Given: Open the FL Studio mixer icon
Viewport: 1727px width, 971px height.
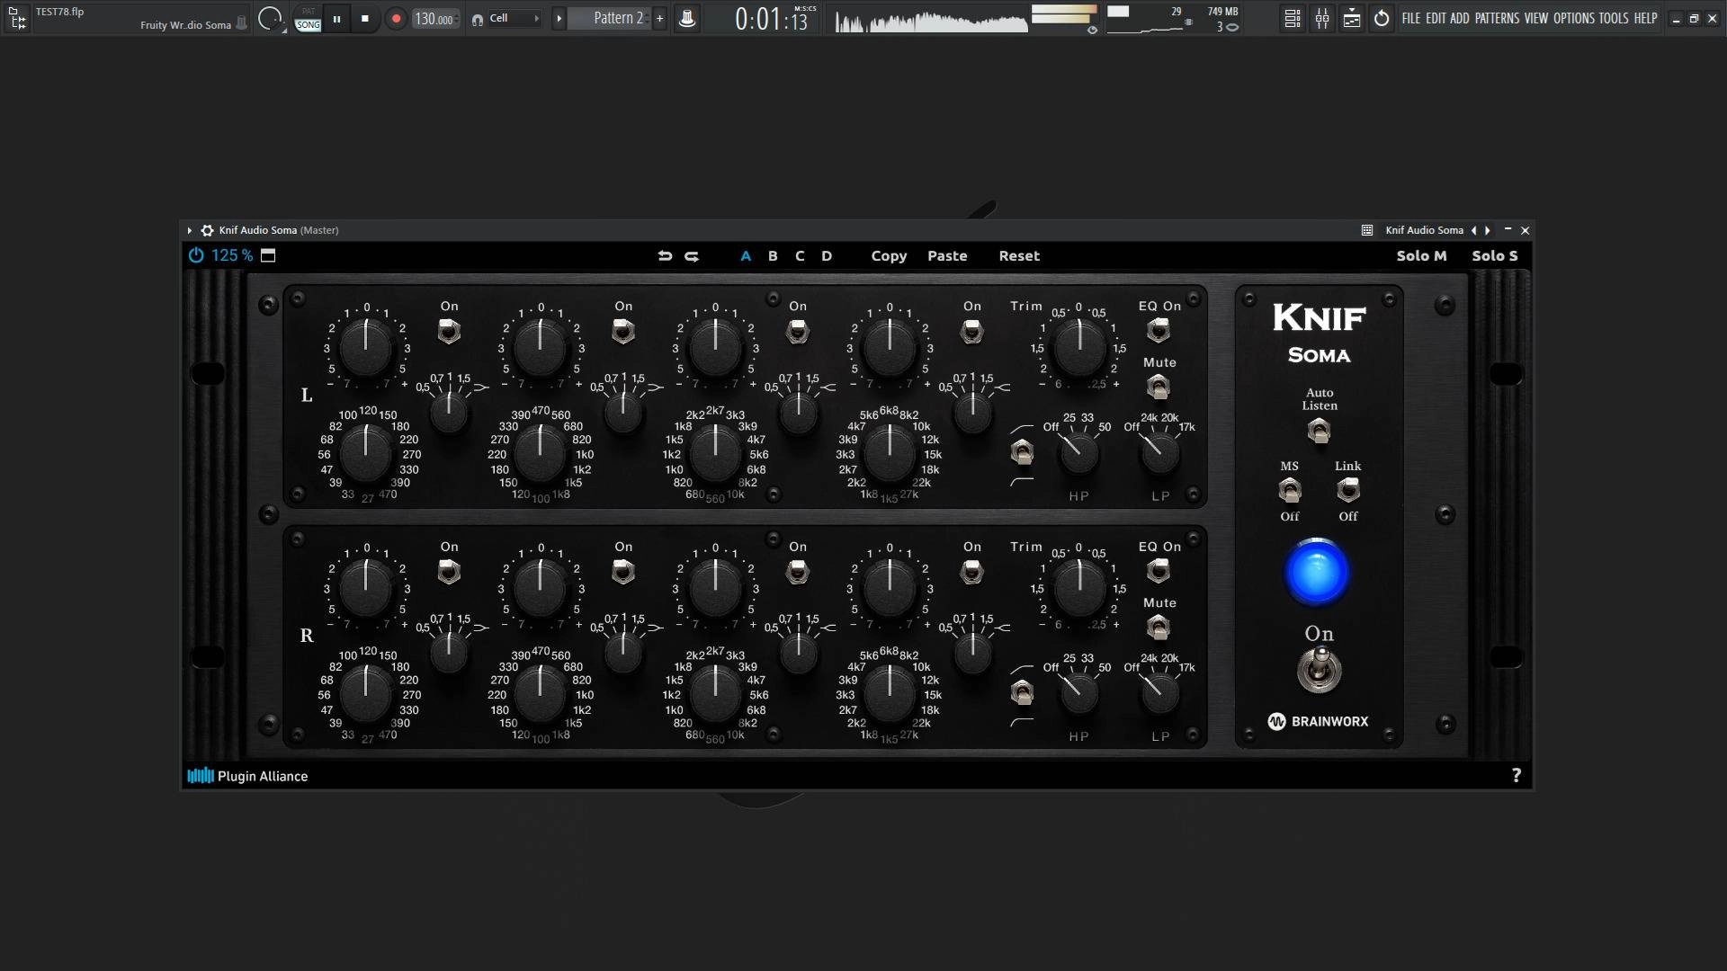Looking at the screenshot, I should 1322,18.
